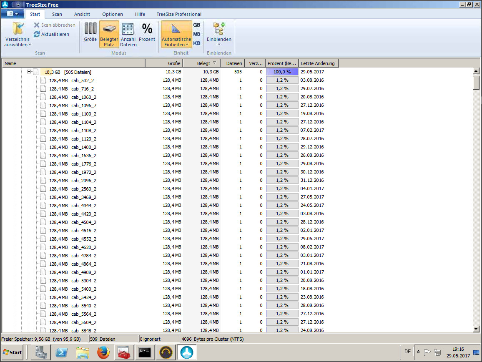This screenshot has width=482, height=362.
Task: Click scrollbar up arrow
Action: [x=476, y=71]
